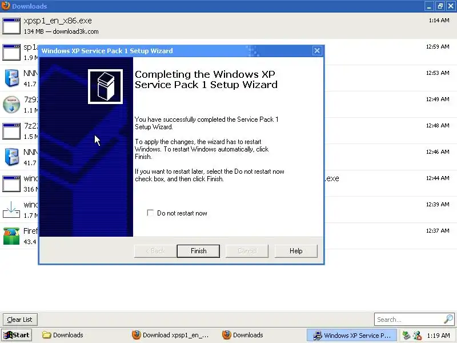
Task: Open the Start menu
Action: pyautogui.click(x=17, y=335)
